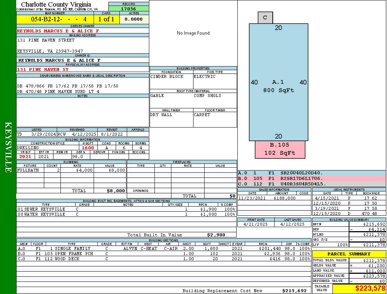The width and height of the screenshot is (387, 294).
Task: Click the 4/15/2021 legal instrument entry
Action: [349, 198]
